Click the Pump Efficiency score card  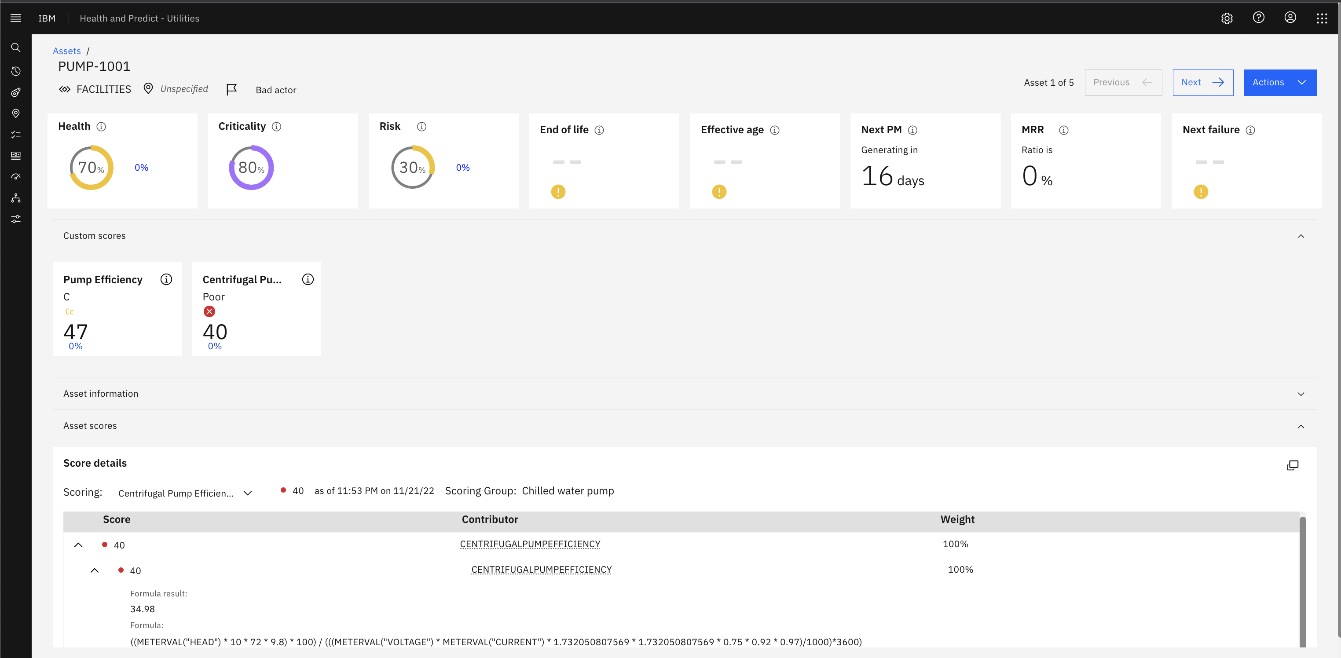117,309
